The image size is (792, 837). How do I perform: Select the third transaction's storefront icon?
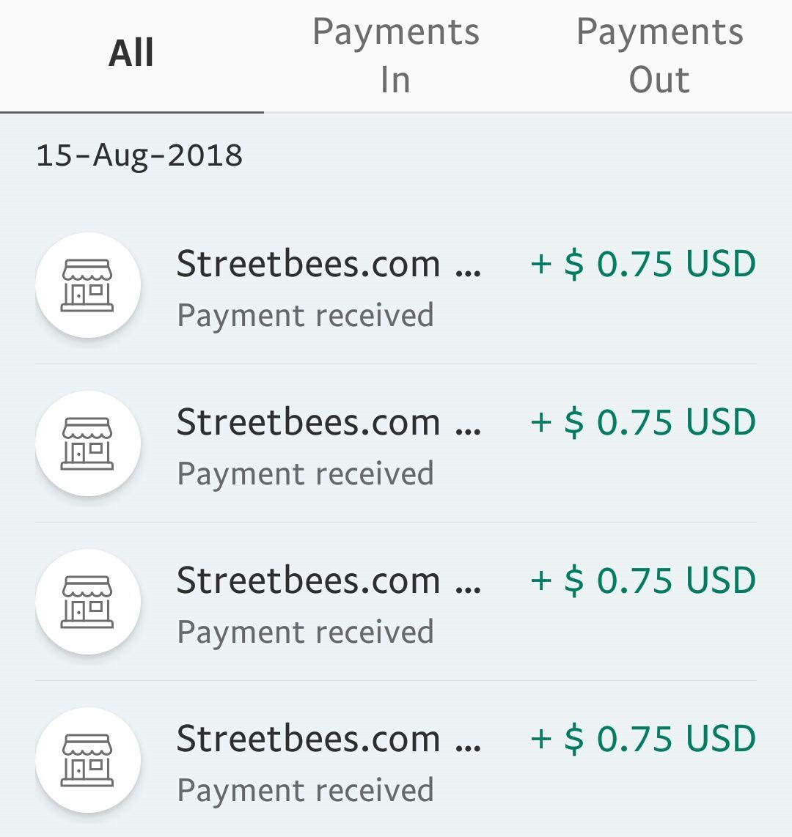pyautogui.click(x=88, y=602)
